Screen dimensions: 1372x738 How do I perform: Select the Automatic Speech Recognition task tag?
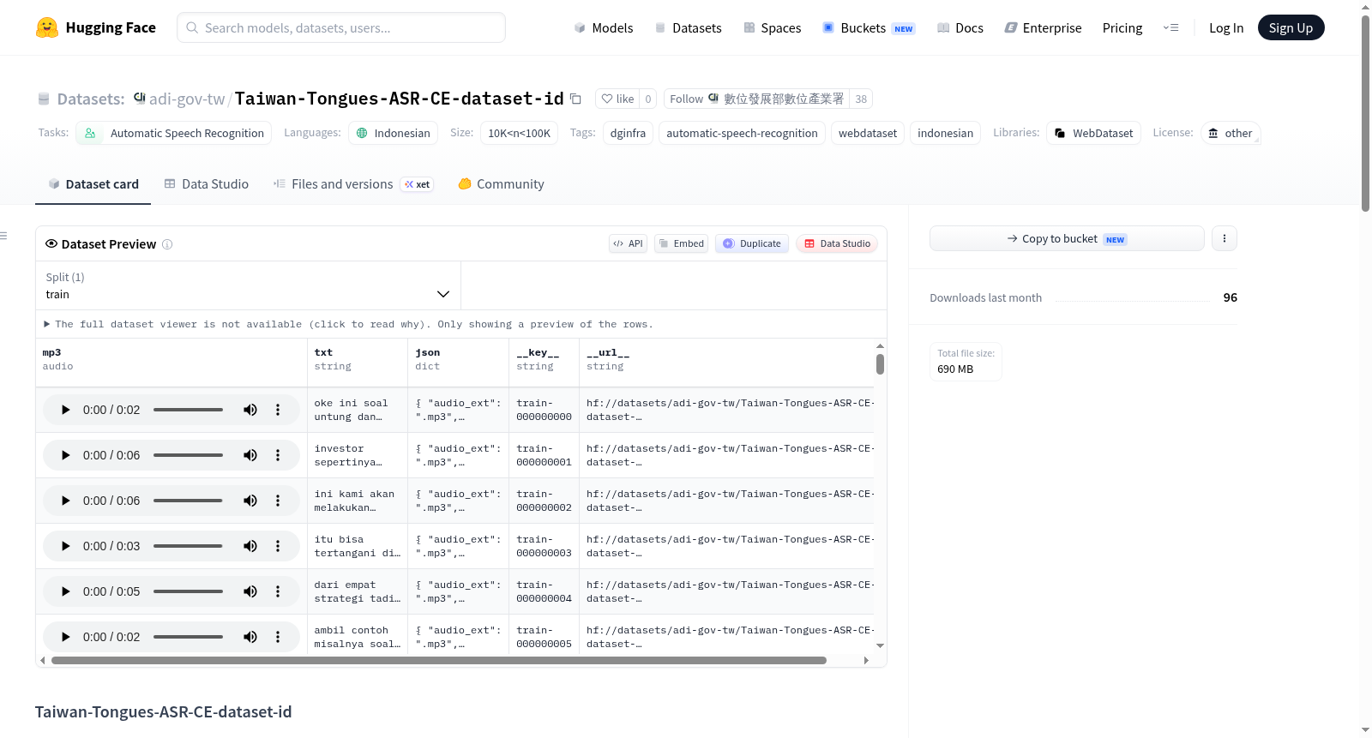point(174,133)
